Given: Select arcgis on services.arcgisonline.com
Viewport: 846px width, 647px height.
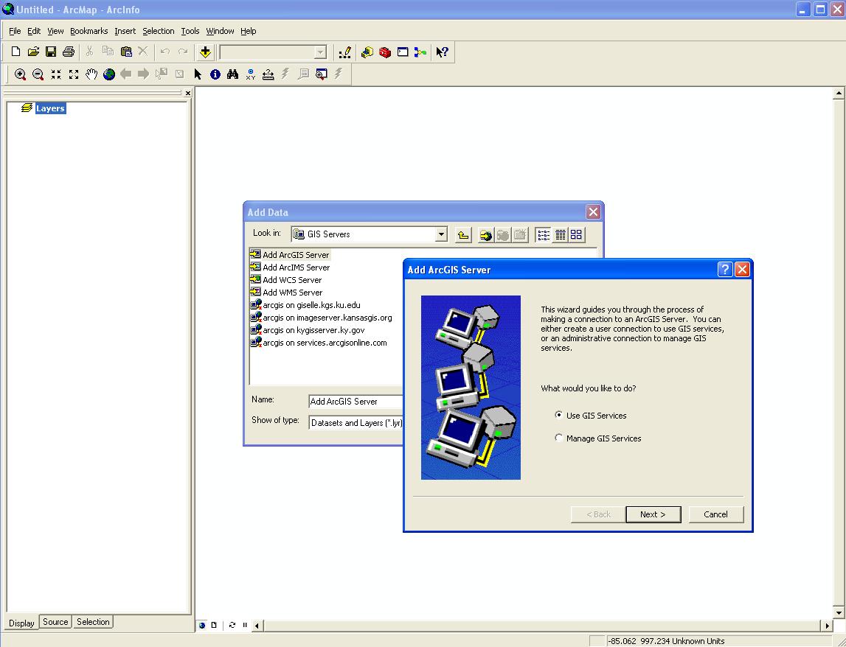Looking at the screenshot, I should 319,343.
